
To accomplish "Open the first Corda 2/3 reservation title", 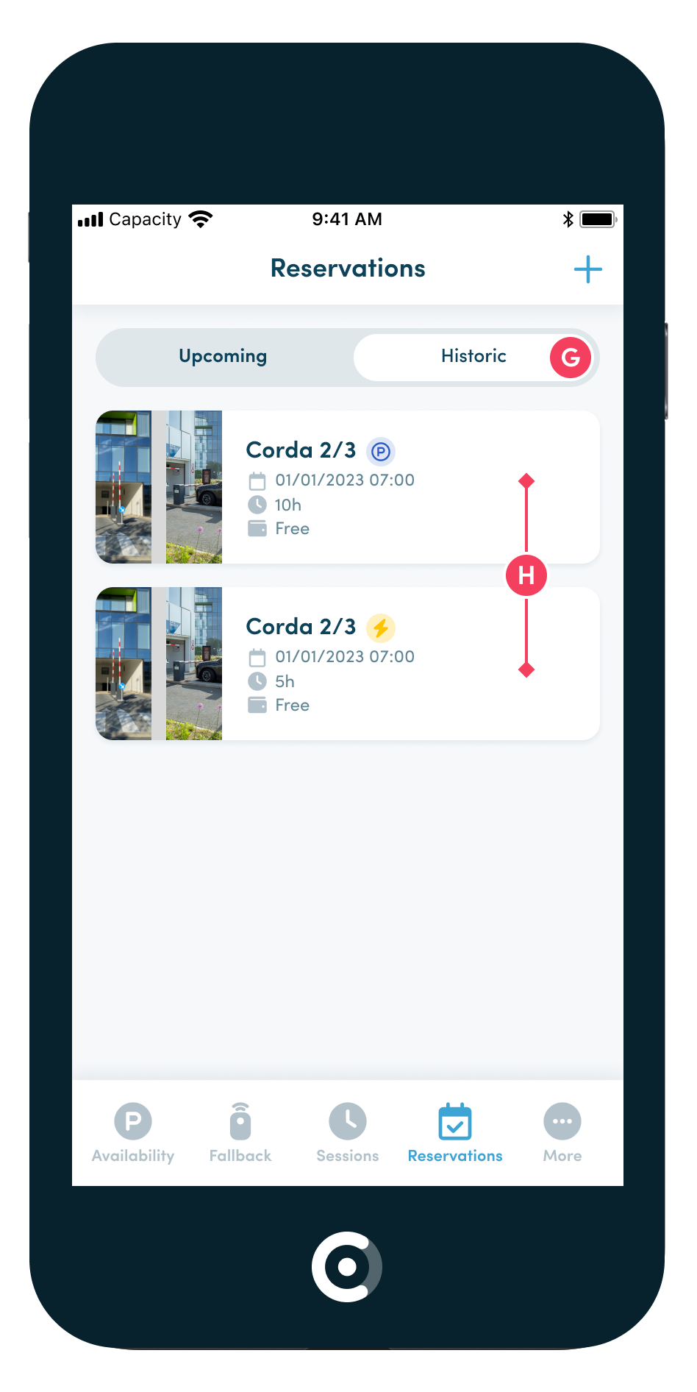I will [x=301, y=450].
